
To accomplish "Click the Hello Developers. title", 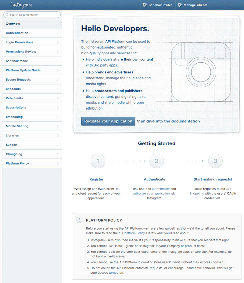I will (115, 28).
